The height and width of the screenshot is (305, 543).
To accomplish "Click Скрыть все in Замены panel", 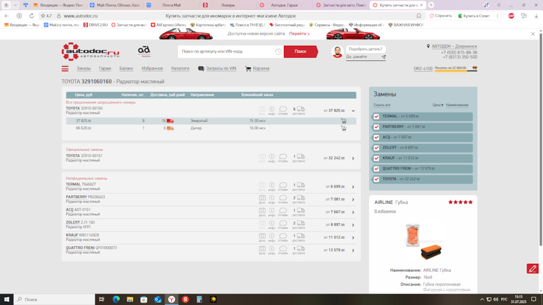I will click(x=382, y=105).
